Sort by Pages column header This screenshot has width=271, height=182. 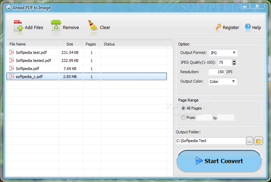(x=91, y=44)
